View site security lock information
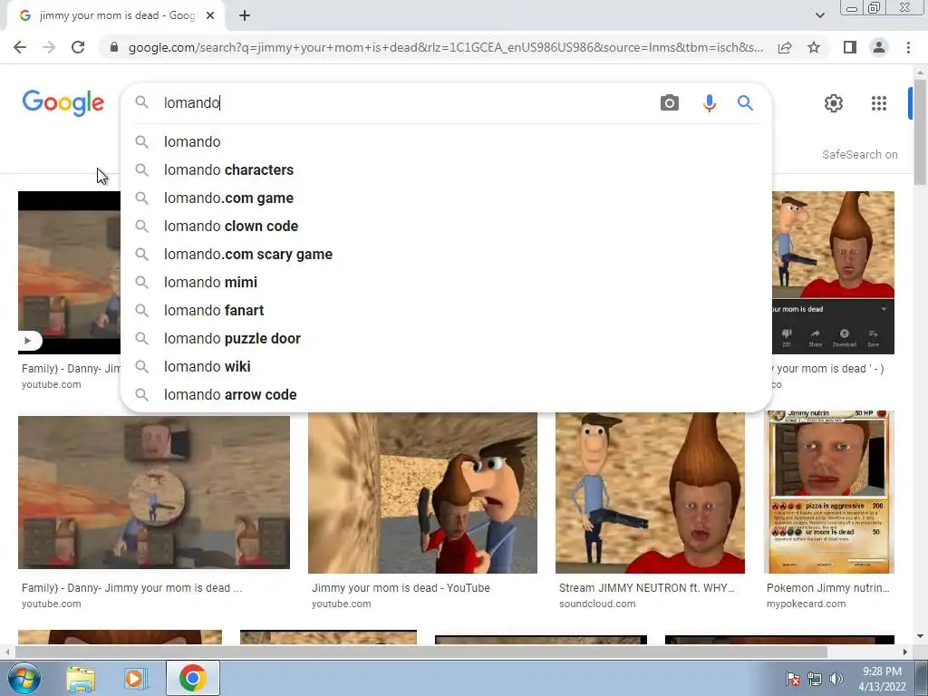The image size is (928, 696). [x=114, y=47]
